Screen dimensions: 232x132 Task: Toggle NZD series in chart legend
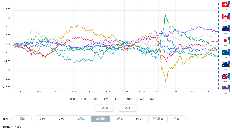point(151,99)
